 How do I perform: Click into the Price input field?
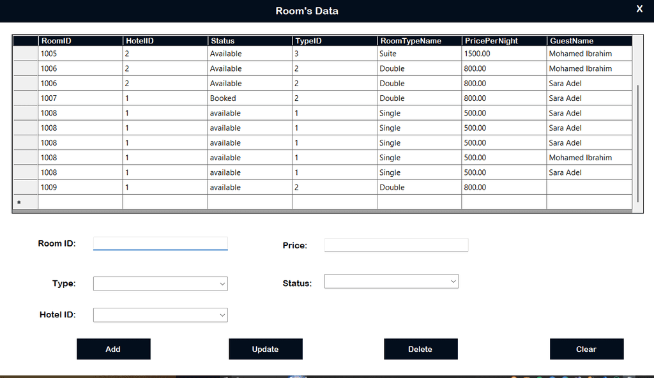coord(396,245)
